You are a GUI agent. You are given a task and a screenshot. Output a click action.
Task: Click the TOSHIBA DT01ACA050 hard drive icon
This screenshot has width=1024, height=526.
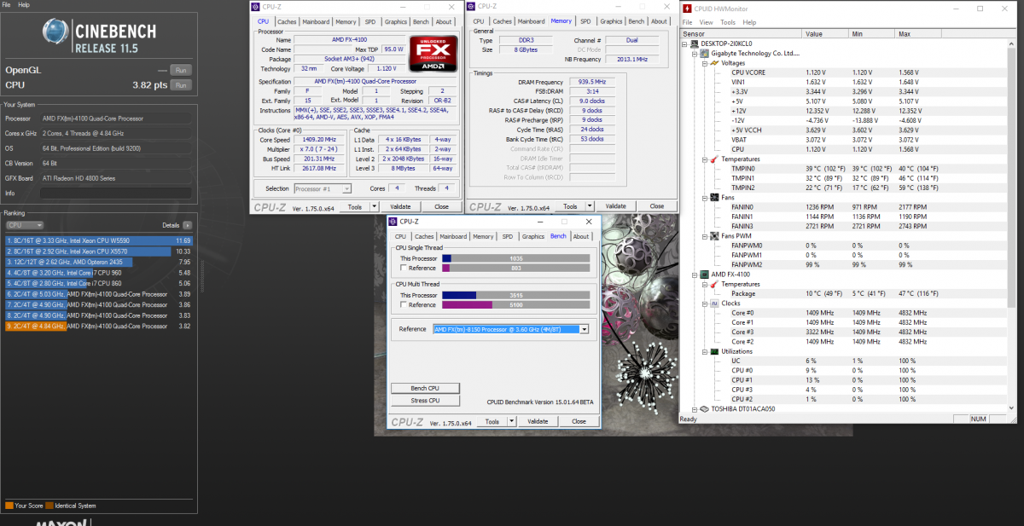[704, 409]
